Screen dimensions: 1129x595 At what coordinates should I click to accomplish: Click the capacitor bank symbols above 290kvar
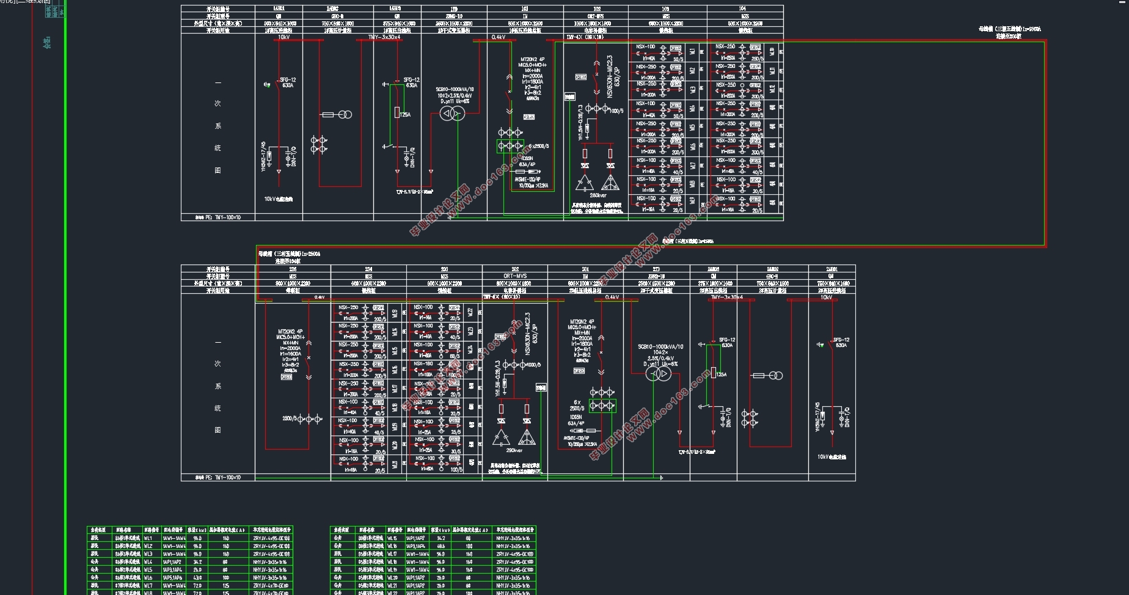pos(514,437)
